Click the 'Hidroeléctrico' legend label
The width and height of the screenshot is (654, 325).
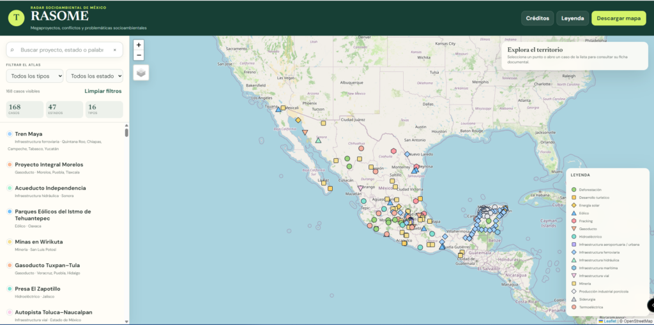(590, 237)
